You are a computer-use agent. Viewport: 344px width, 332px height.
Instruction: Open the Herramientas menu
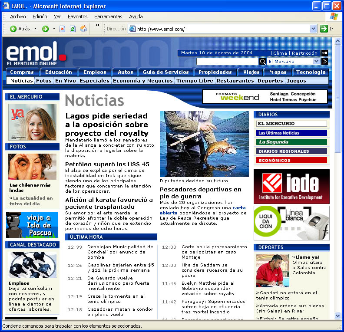pyautogui.click(x=108, y=16)
